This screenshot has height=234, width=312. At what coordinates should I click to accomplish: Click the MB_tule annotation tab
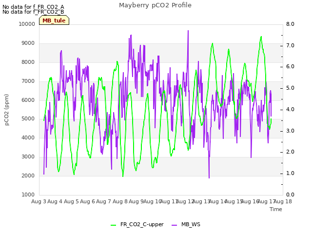pos(54,20)
